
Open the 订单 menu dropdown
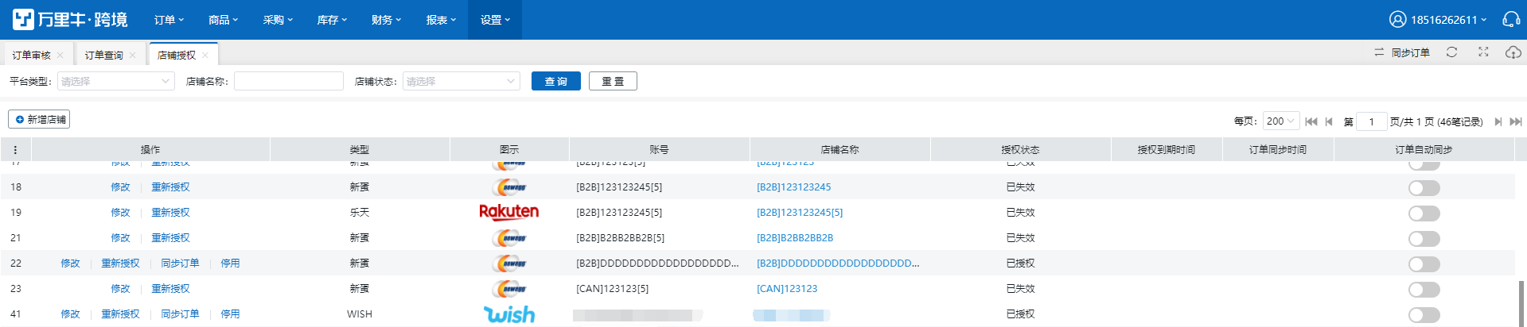[169, 20]
